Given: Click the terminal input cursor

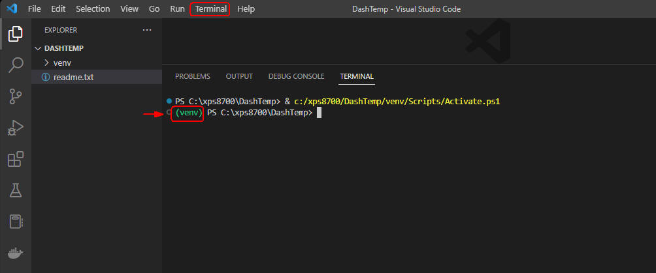Looking at the screenshot, I should point(319,113).
